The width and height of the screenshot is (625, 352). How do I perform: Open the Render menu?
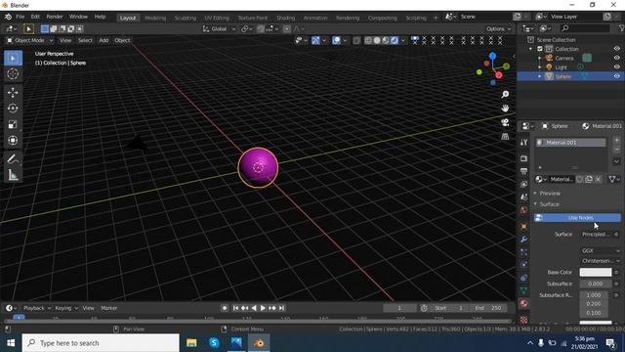(x=55, y=17)
